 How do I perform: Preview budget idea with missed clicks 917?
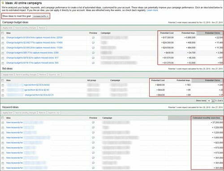[93, 58]
